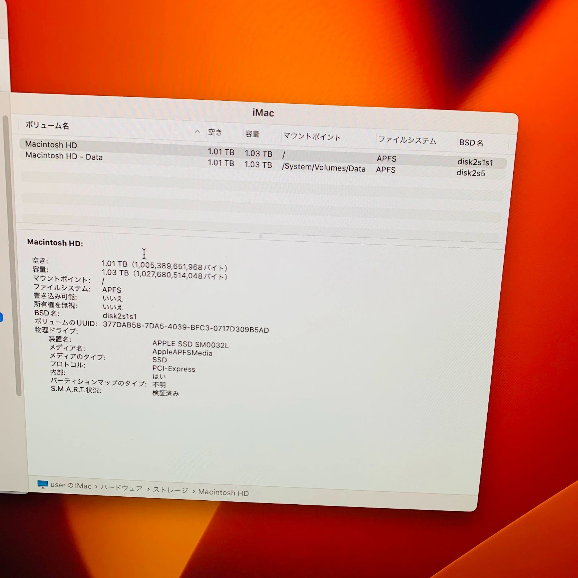Screen dimensions: 578x578
Task: Click the sort arrow in volume name header
Action: pos(197,131)
